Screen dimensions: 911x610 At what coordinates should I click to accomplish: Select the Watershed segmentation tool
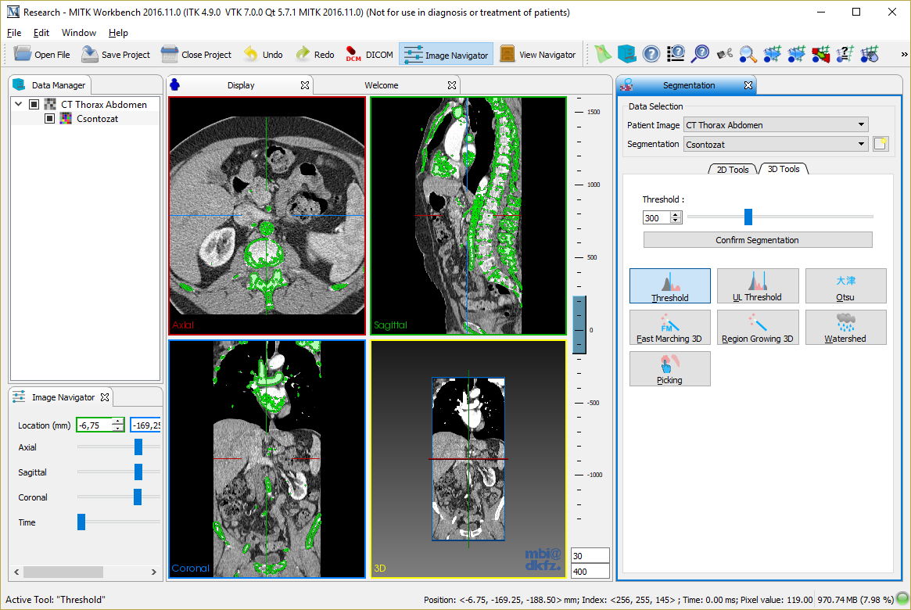(x=845, y=328)
